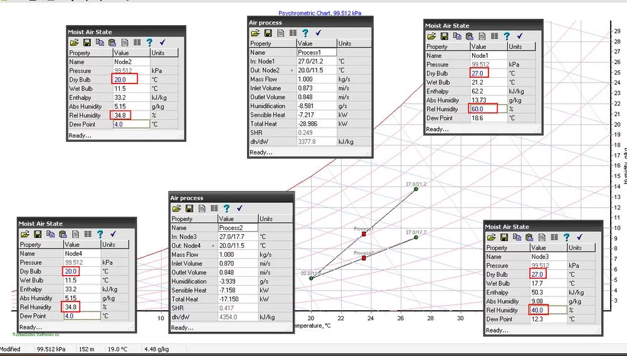Paste icon in Node2 Moist Air State panel
The image size is (627, 356).
point(112,43)
